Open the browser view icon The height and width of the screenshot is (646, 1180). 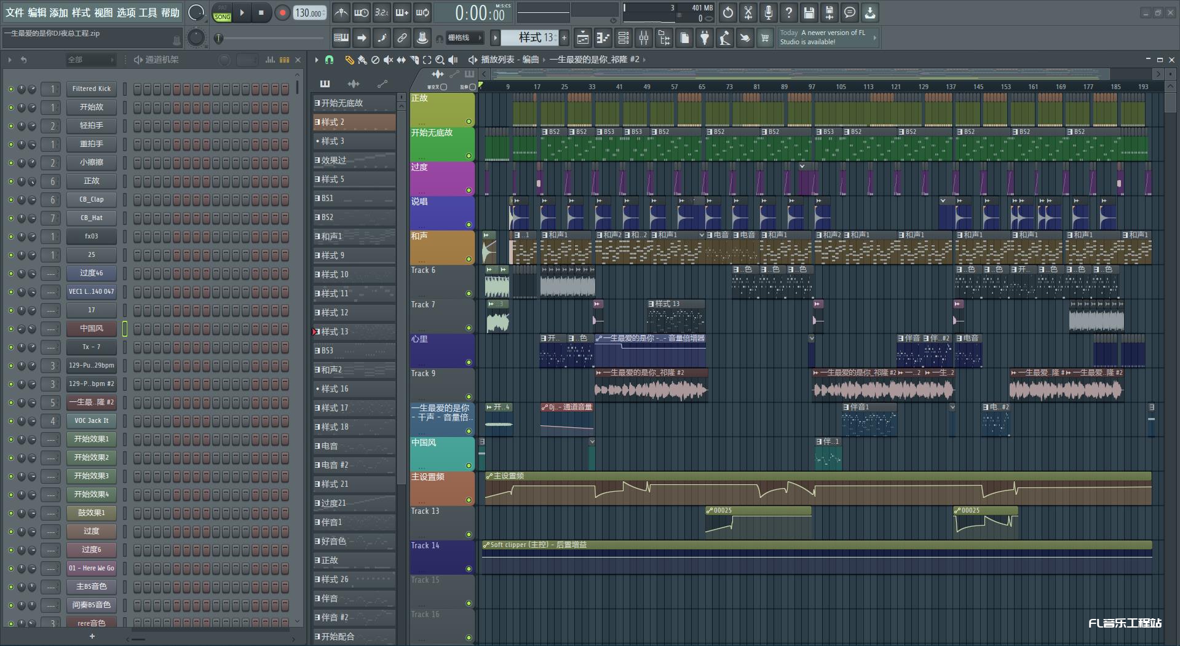(x=664, y=38)
